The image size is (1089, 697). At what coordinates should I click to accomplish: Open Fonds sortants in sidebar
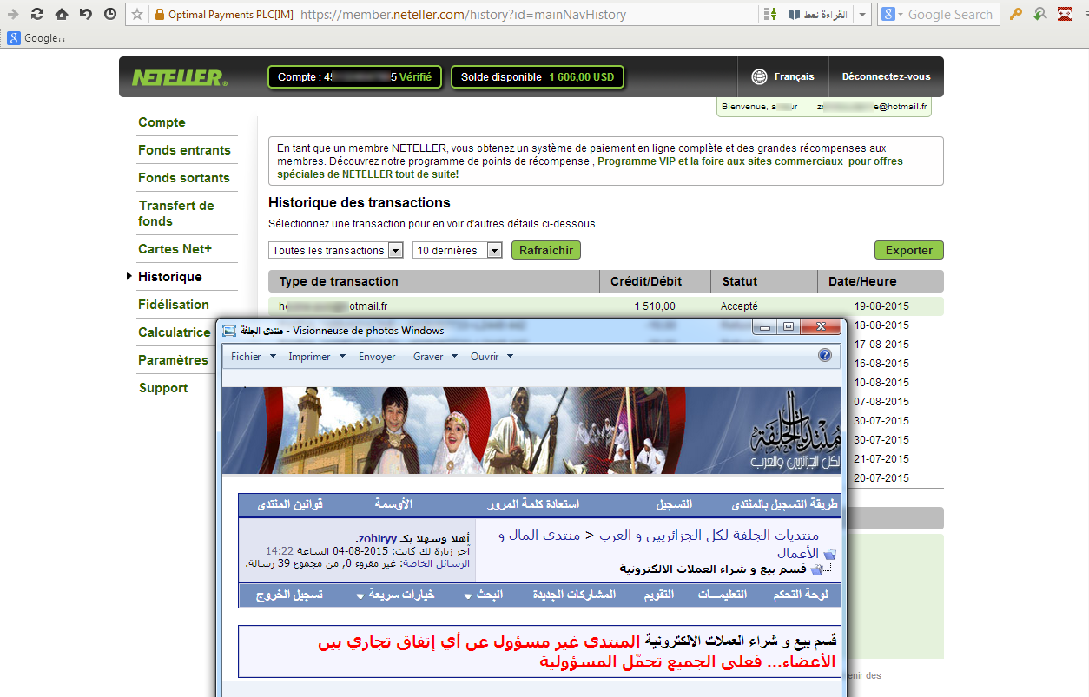[184, 178]
